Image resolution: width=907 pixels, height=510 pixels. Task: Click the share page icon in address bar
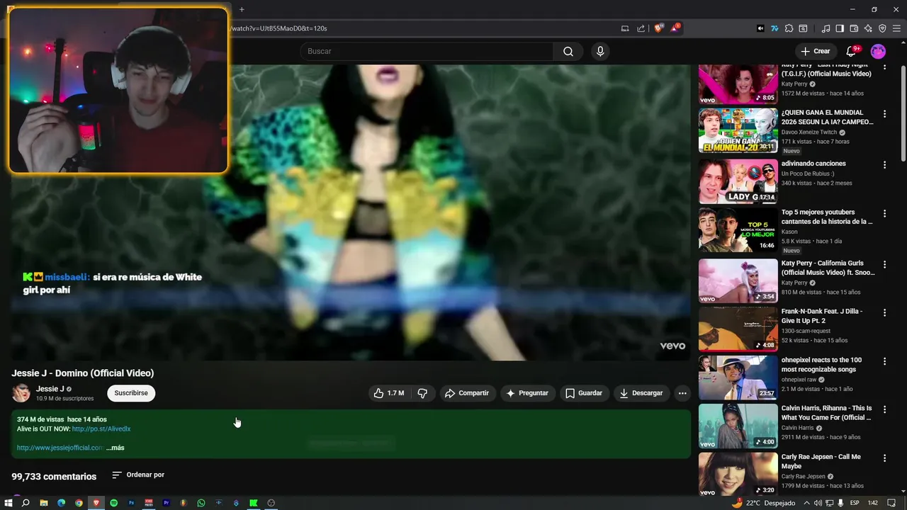(x=641, y=28)
